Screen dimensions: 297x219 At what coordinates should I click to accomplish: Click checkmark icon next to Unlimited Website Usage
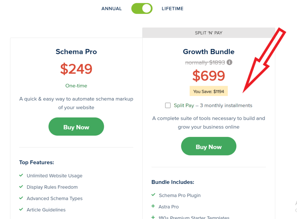point(21,175)
